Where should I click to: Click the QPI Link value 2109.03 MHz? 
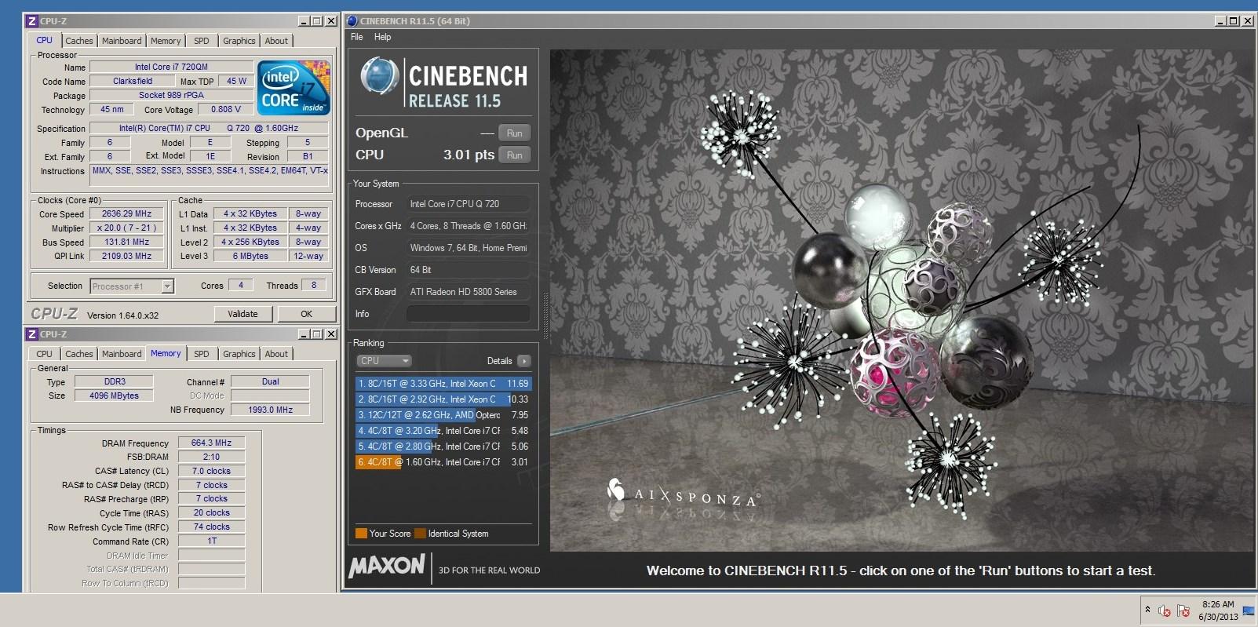click(126, 256)
